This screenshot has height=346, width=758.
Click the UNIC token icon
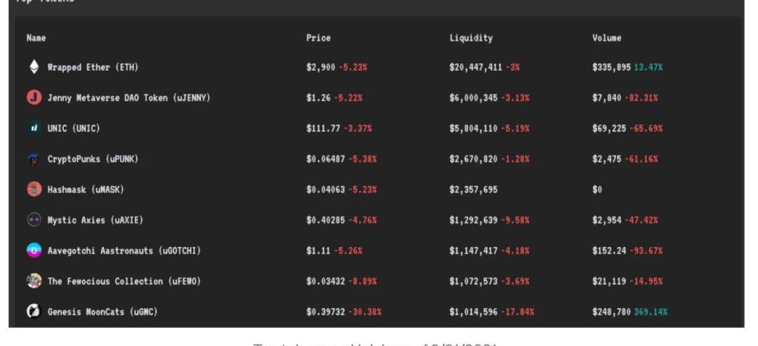34,128
